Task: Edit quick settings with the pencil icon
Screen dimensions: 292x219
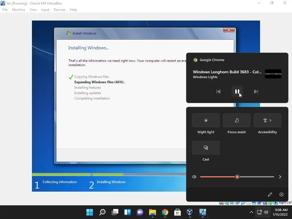Action: (x=270, y=194)
